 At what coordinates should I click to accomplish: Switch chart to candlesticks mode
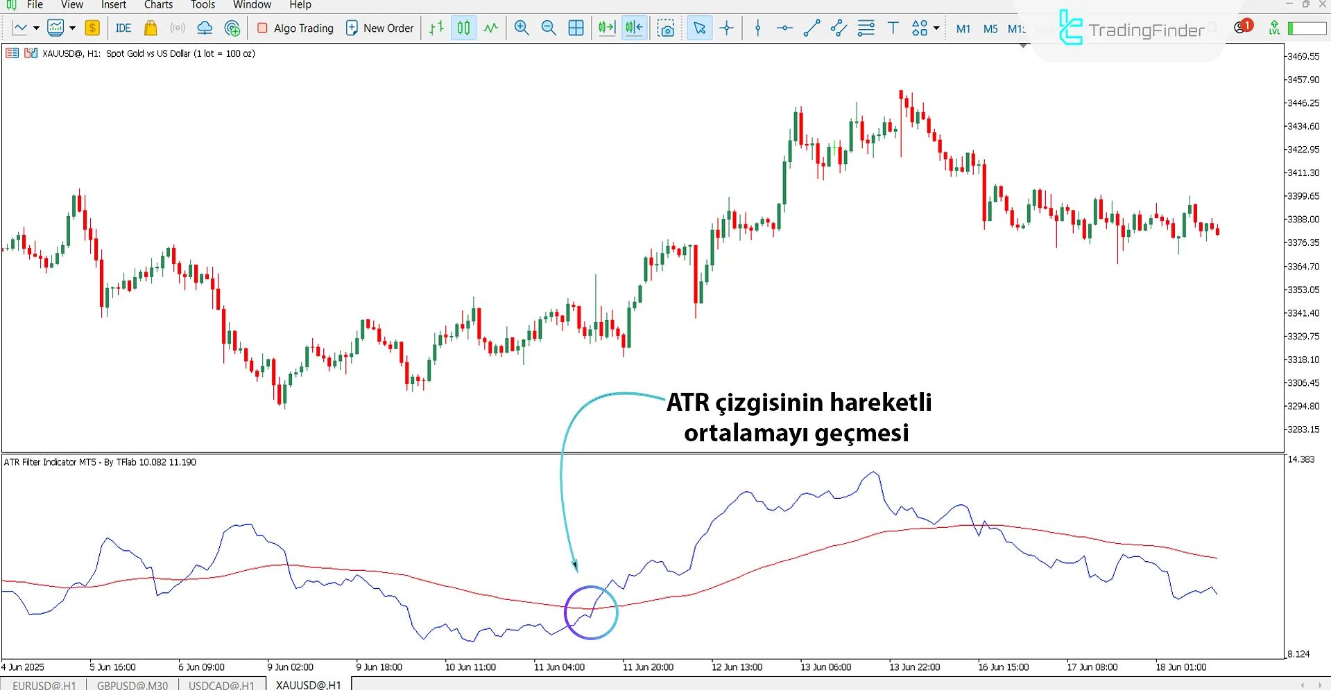pyautogui.click(x=463, y=28)
